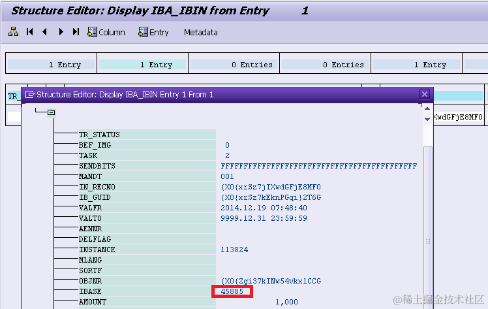Click the TASK value 2
The width and height of the screenshot is (488, 309).
(x=227, y=155)
